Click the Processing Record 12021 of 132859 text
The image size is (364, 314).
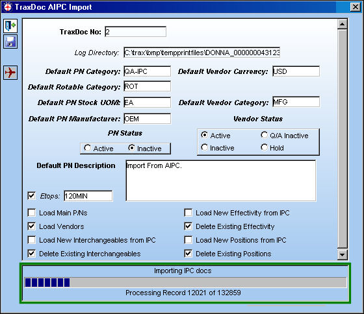pyautogui.click(x=183, y=293)
